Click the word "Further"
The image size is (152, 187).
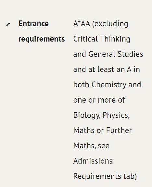click(119, 131)
